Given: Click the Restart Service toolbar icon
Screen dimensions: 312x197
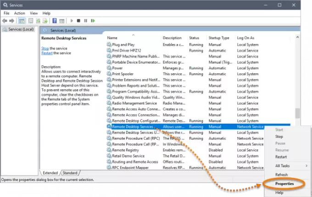Looking at the screenshot, I should (x=93, y=21).
